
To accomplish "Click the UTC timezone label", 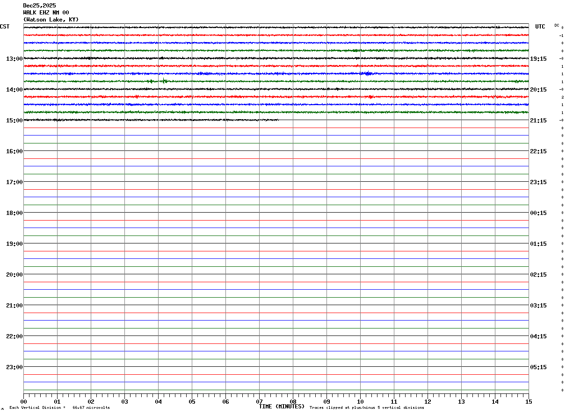I will tap(540, 27).
